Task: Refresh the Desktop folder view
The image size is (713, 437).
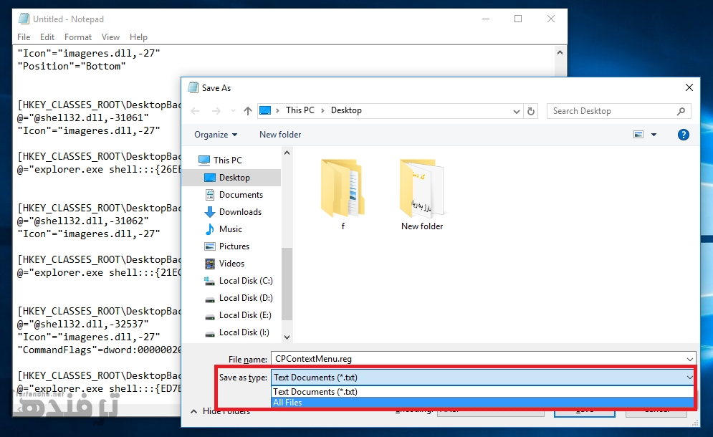Action: pos(531,111)
